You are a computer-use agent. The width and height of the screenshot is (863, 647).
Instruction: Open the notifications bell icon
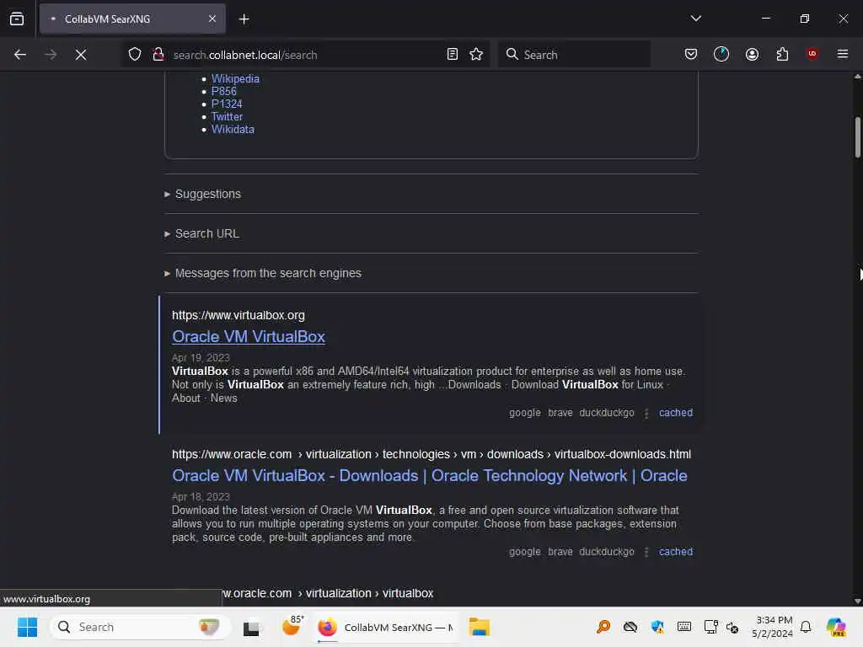click(x=805, y=627)
